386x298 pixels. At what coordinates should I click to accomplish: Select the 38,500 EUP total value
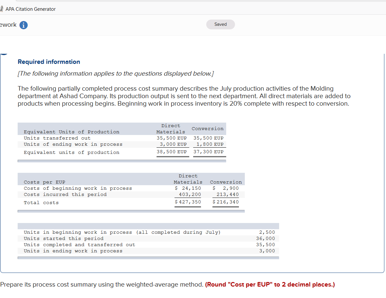pos(173,152)
